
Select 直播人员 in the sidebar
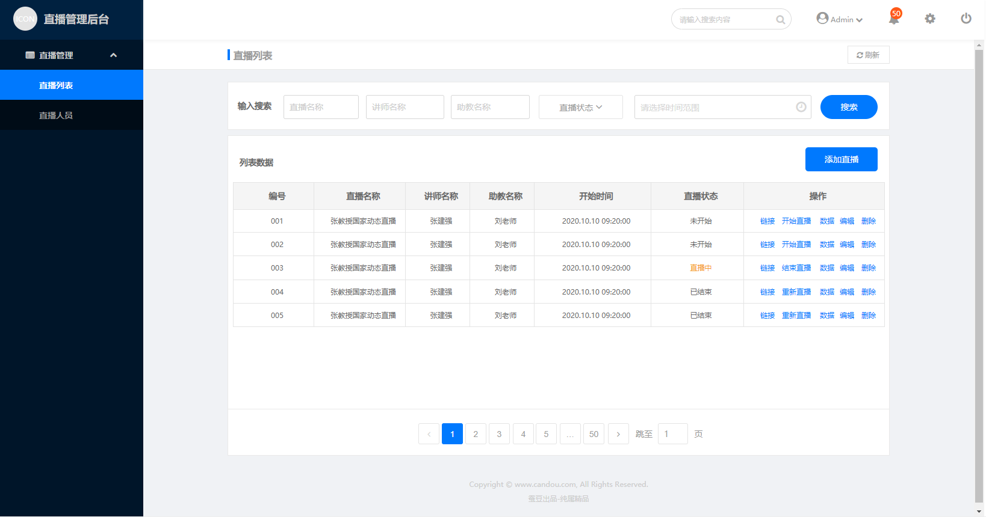72,115
